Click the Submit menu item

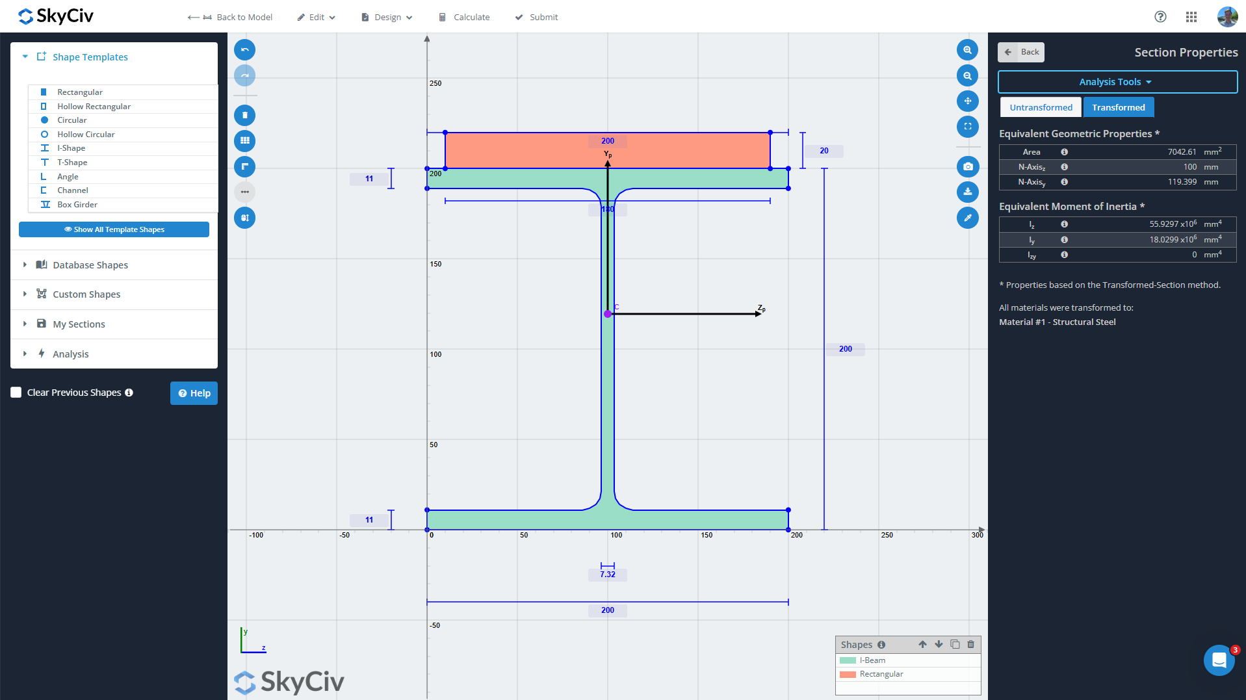[537, 18]
